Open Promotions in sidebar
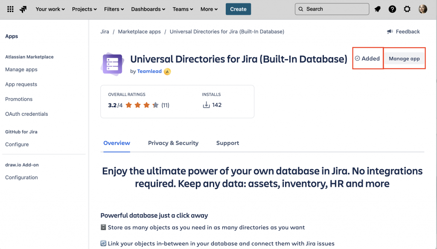This screenshot has width=437, height=249. point(19,99)
